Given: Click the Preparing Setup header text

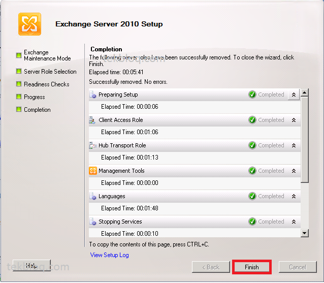Looking at the screenshot, I should [x=118, y=95].
